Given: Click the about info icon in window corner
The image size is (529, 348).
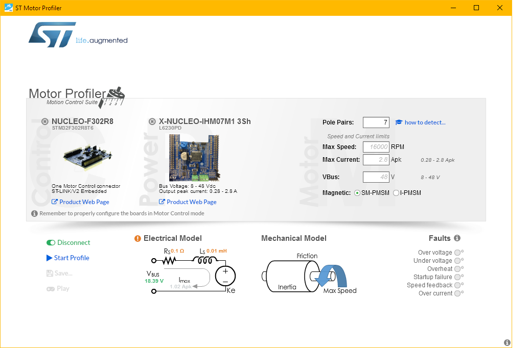Looking at the screenshot, I should 507,342.
